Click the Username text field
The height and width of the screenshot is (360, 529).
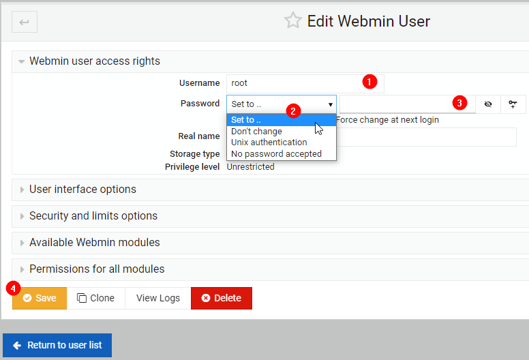[x=293, y=83]
